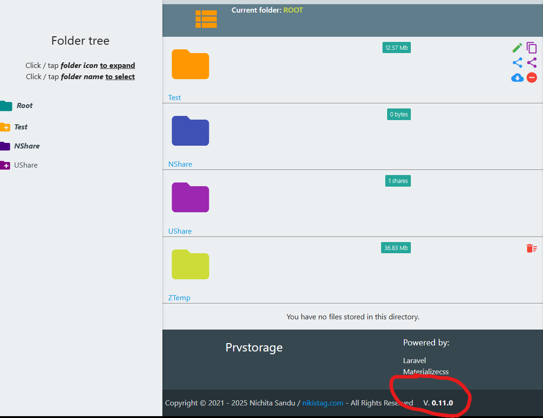This screenshot has width=543, height=418.
Task: Click the blue share icon for Test
Action: 517,63
